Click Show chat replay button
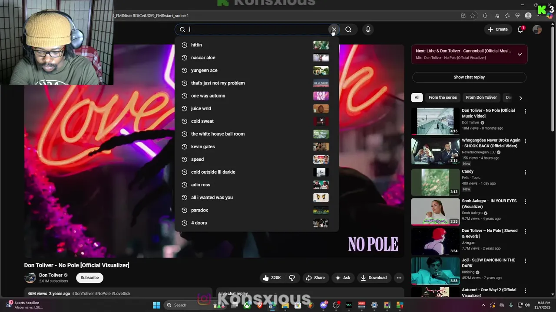 [x=469, y=77]
